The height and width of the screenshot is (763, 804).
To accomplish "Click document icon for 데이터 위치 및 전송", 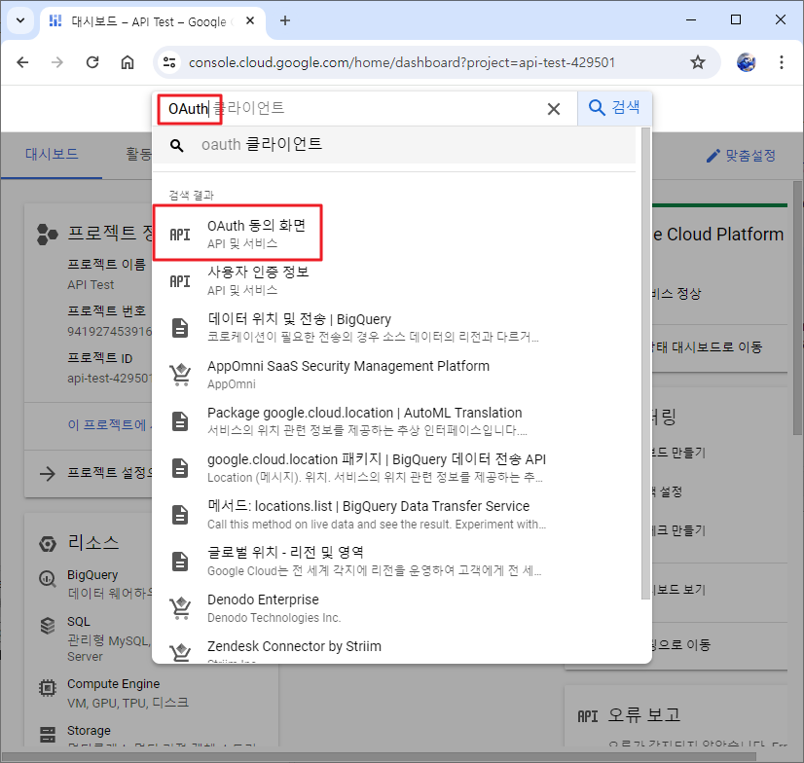I will point(180,328).
